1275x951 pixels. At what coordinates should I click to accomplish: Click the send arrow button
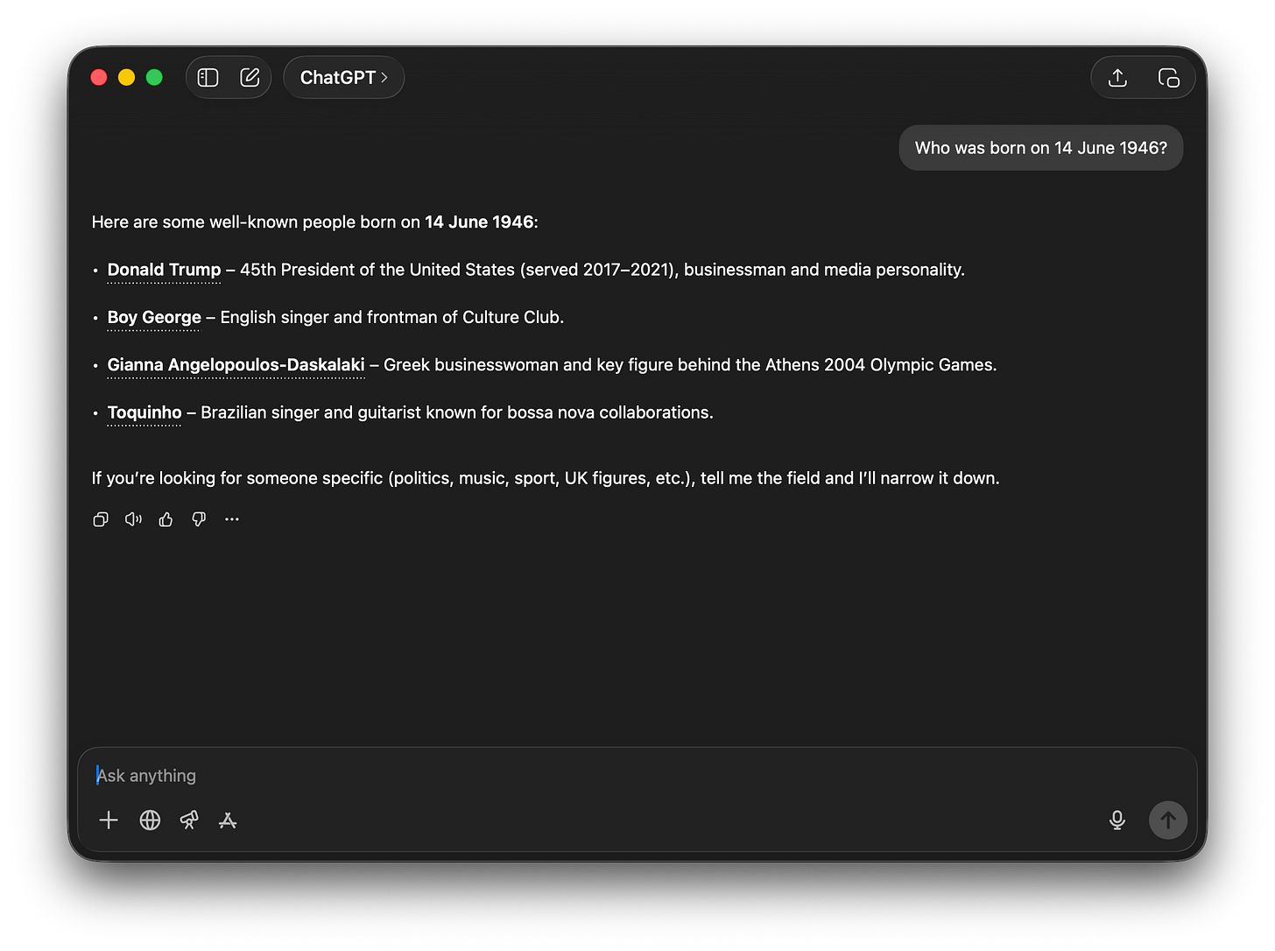[1168, 821]
